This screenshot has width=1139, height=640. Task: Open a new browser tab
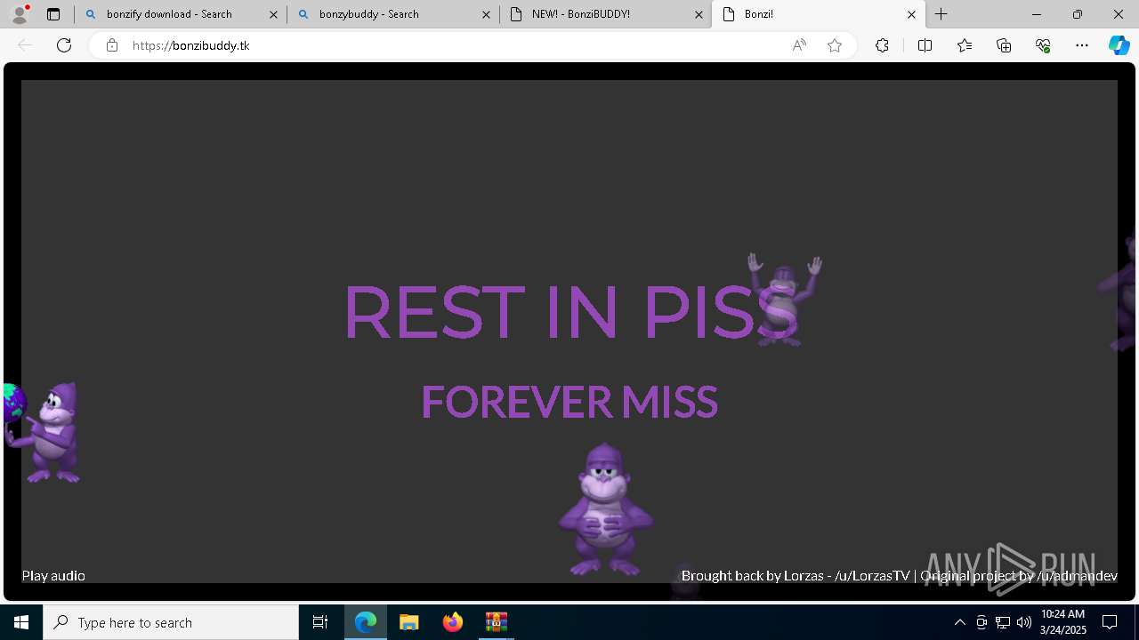point(941,14)
